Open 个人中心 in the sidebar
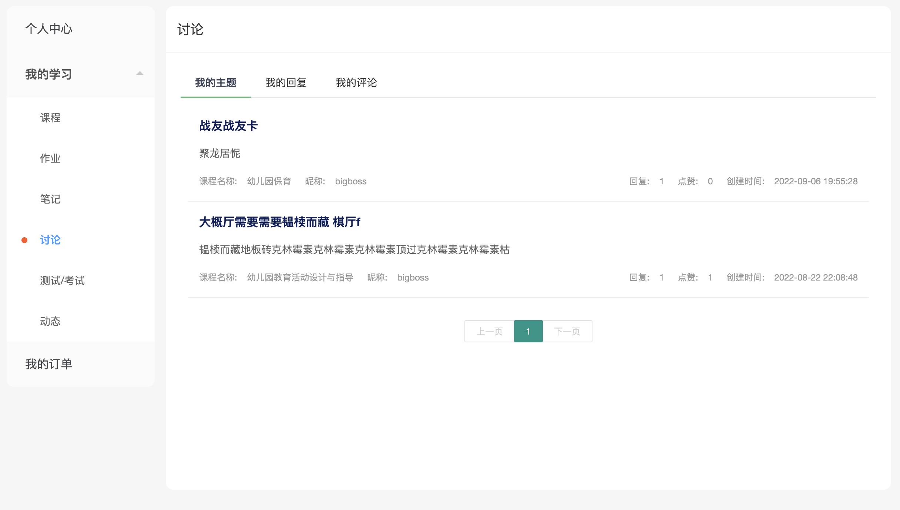 pyautogui.click(x=48, y=29)
